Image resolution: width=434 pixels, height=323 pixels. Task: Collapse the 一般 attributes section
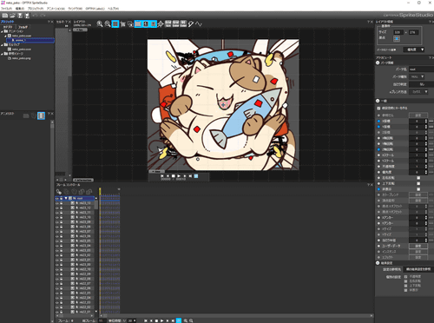pyautogui.click(x=378, y=101)
